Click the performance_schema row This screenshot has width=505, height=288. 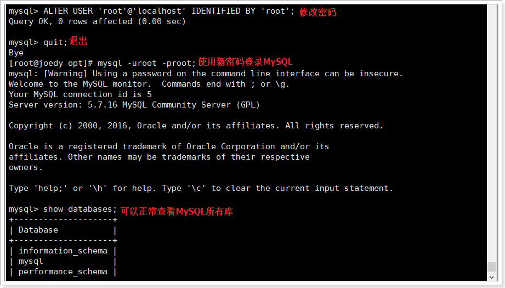pyautogui.click(x=63, y=272)
